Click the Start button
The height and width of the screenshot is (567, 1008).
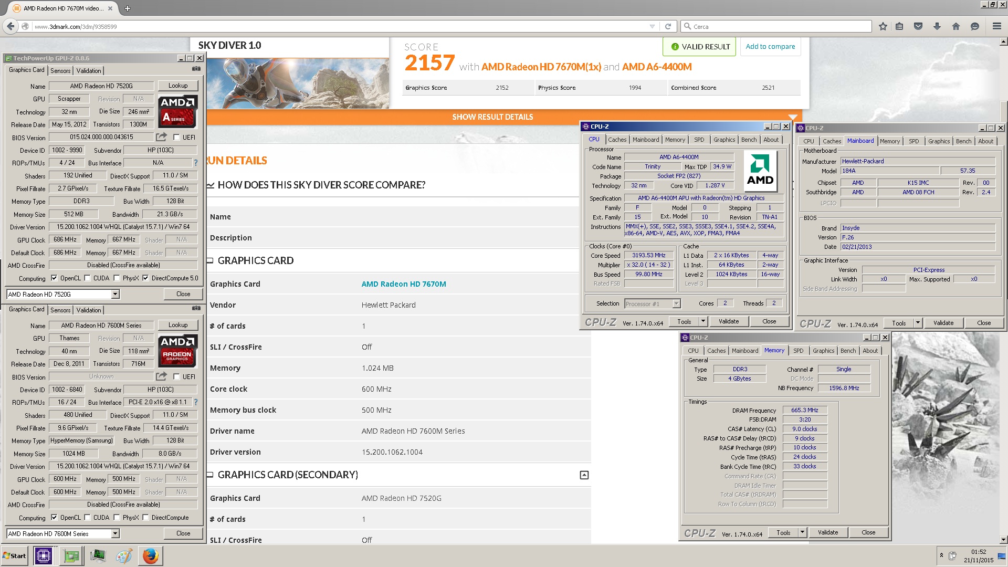(15, 556)
